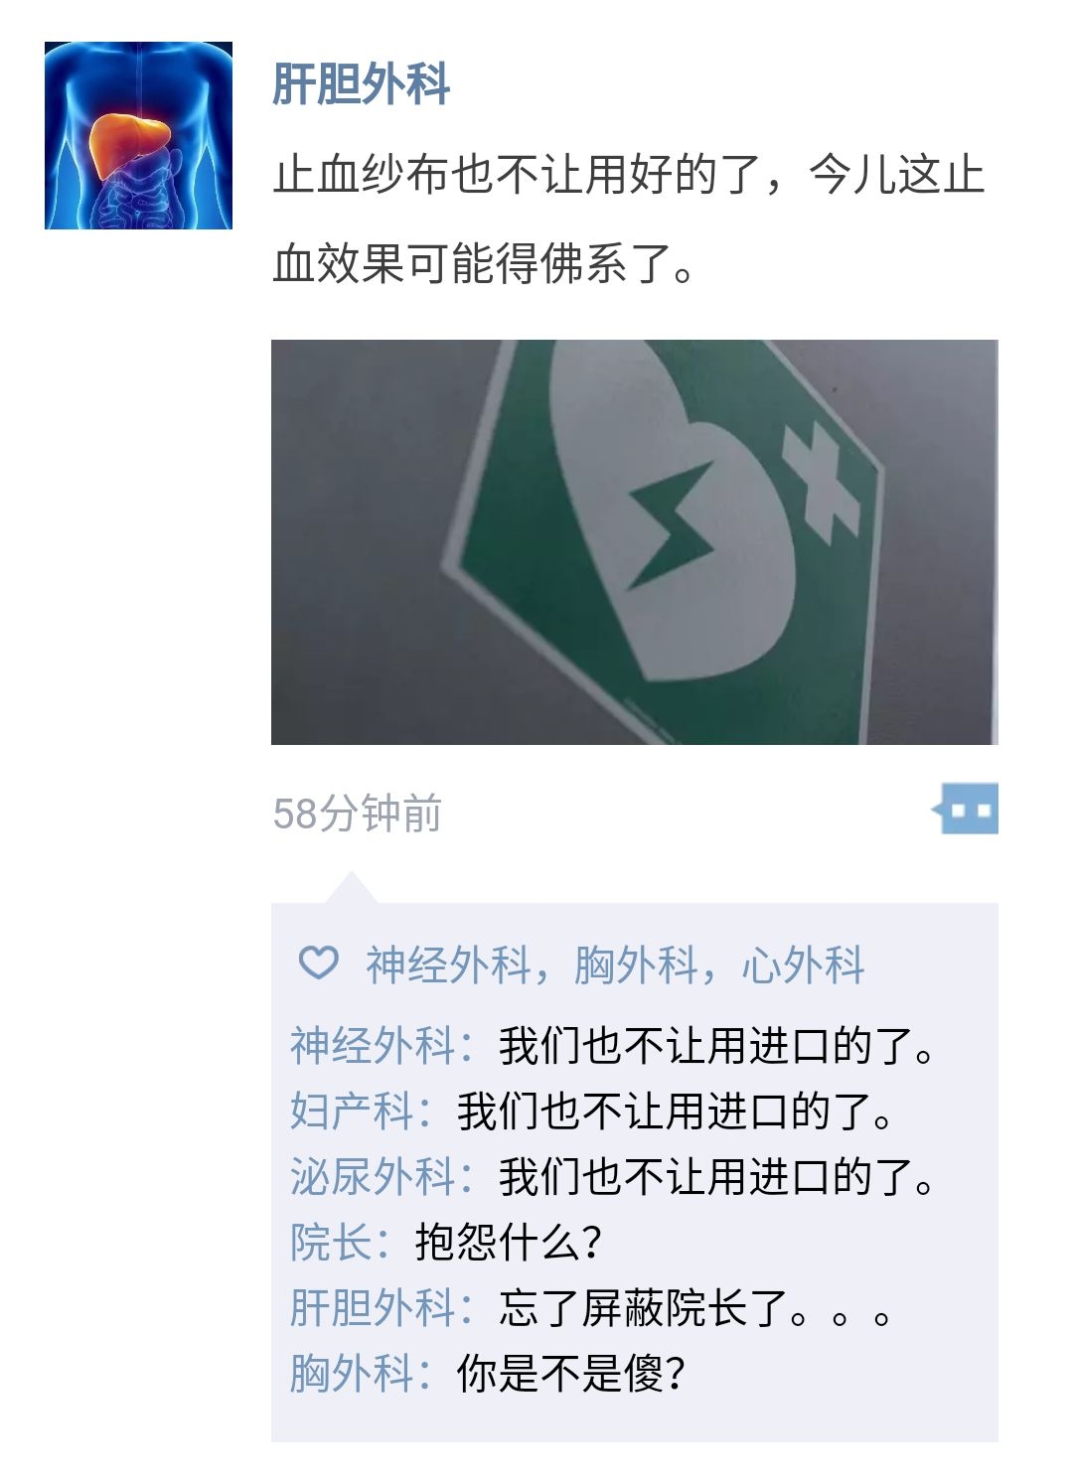The height and width of the screenshot is (1483, 1073).
Task: Tap the two-dot comment action button
Action: [x=966, y=809]
